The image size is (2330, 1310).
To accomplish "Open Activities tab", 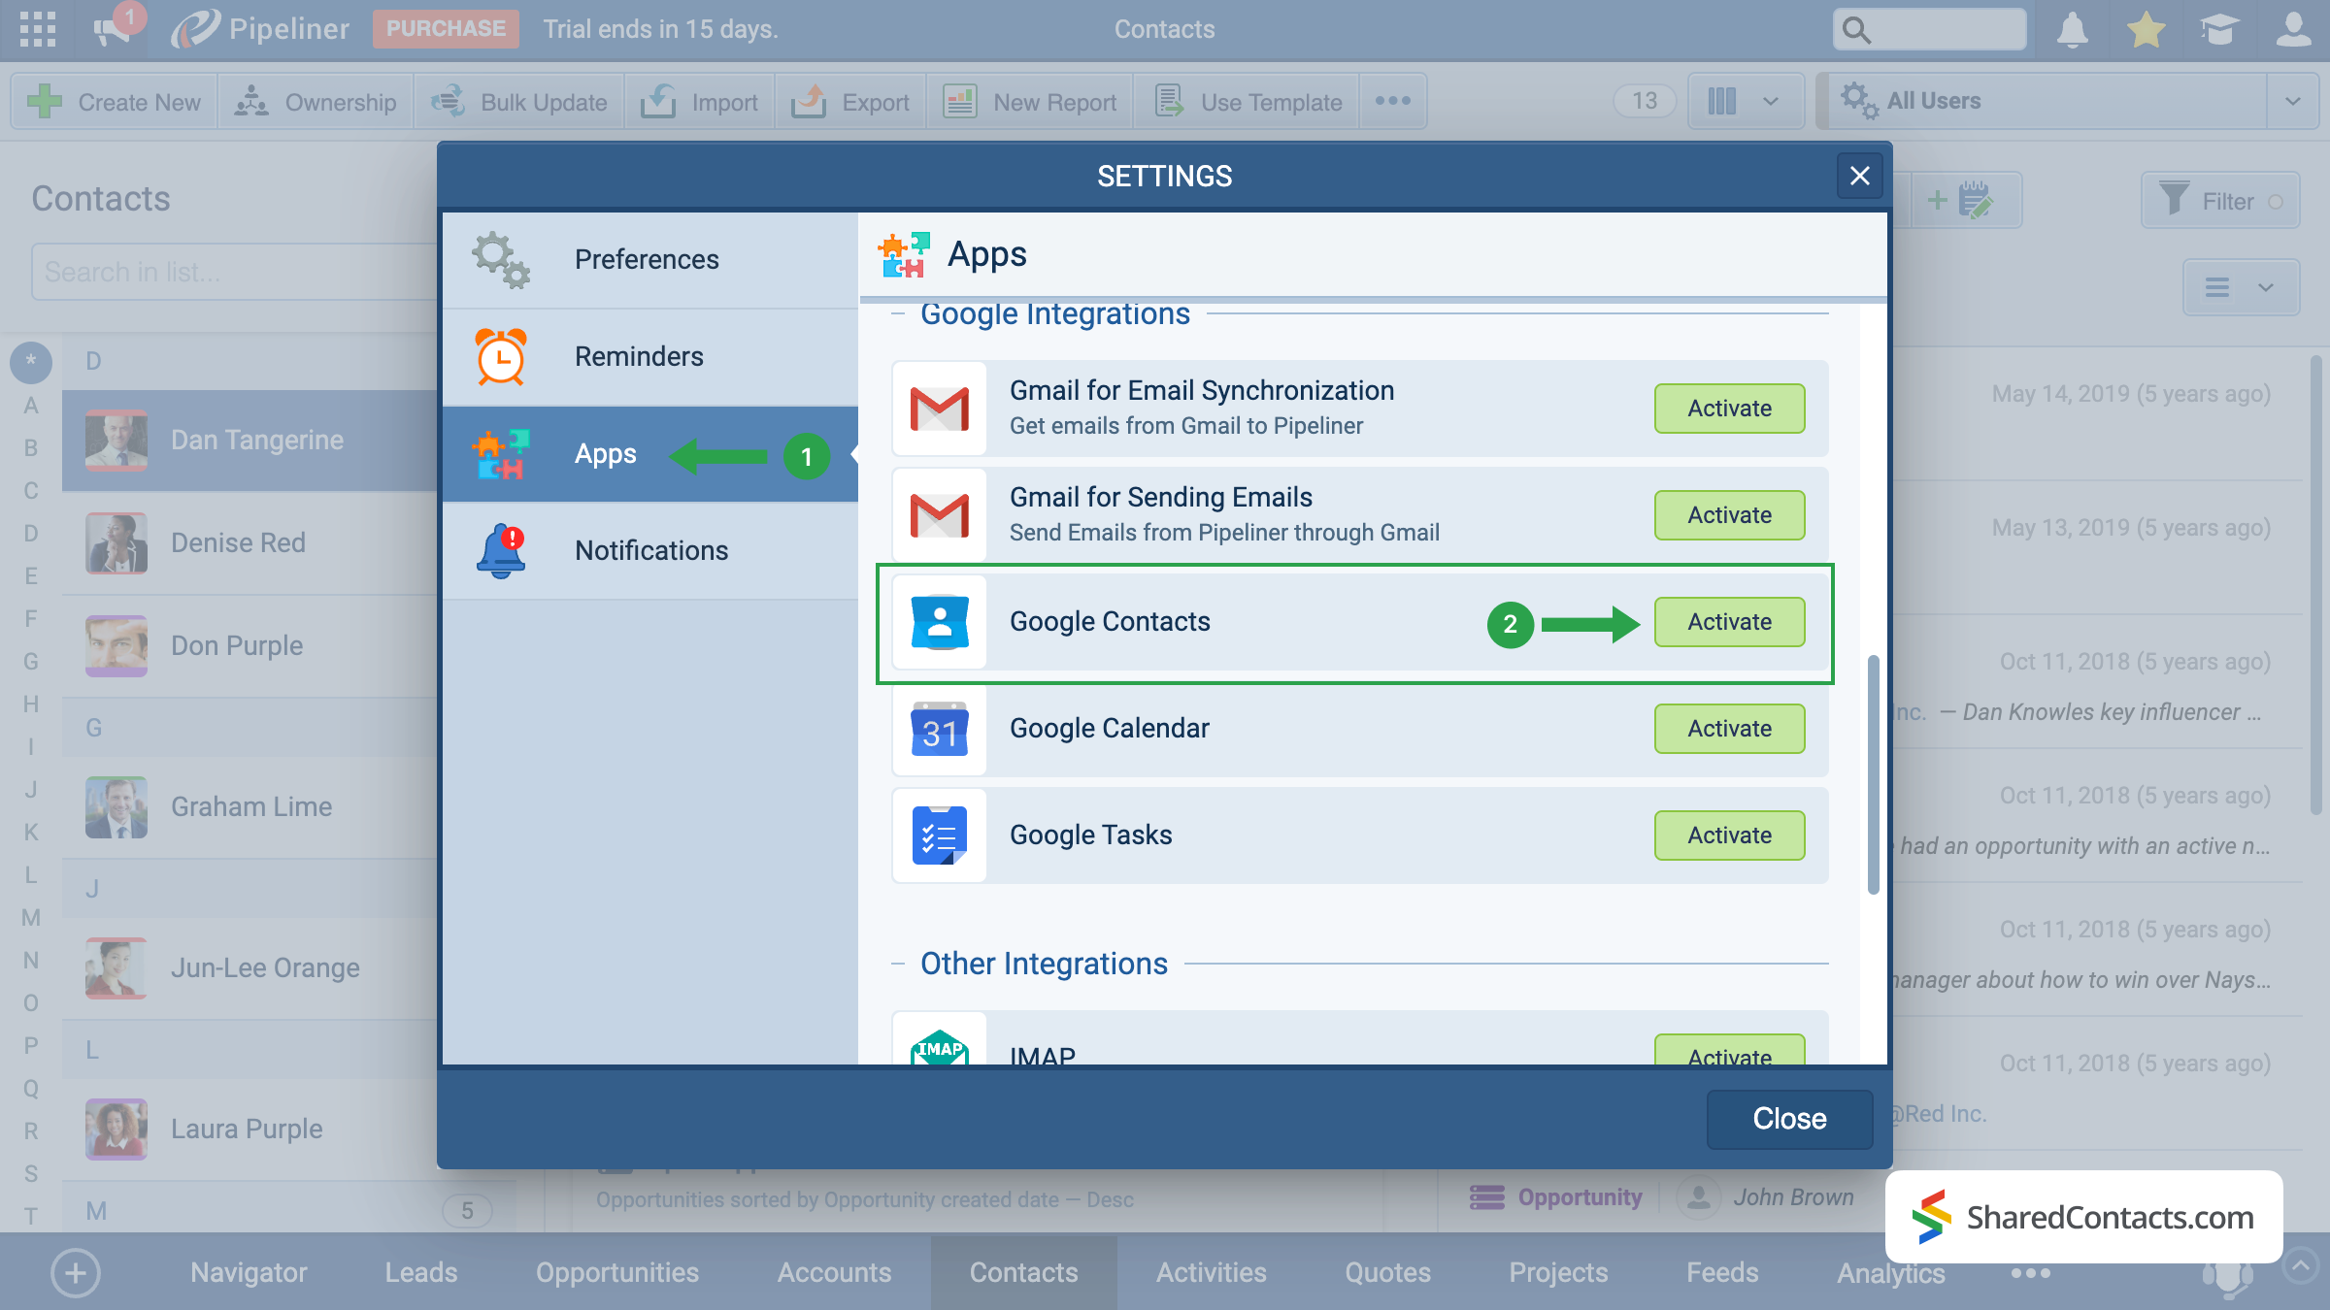I will click(x=1211, y=1273).
